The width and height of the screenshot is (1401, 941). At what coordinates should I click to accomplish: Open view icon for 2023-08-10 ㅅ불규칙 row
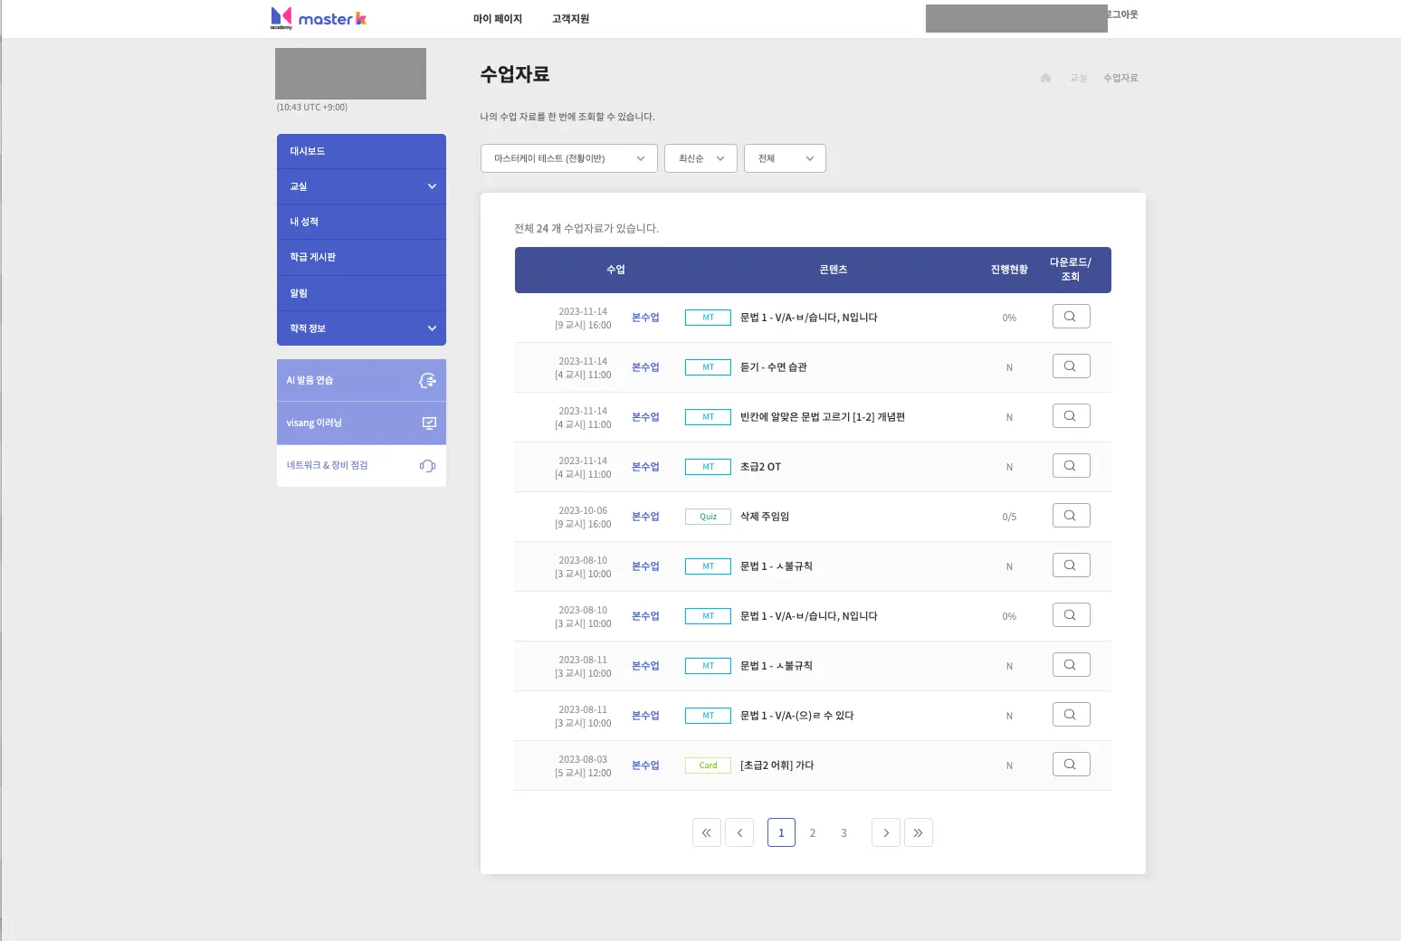(x=1071, y=566)
